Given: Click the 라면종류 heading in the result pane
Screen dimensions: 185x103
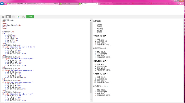Looking at the screenshot, I should 97,21.
